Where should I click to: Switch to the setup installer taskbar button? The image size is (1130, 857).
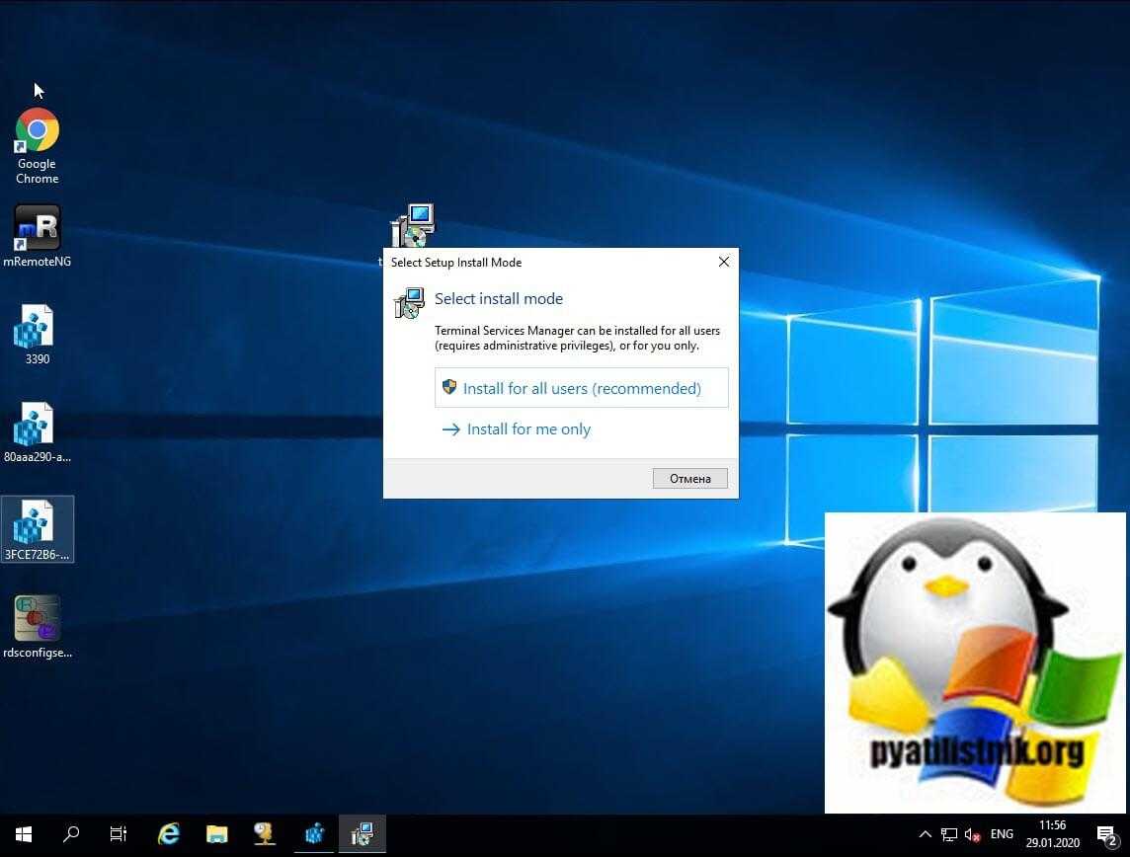(x=362, y=834)
